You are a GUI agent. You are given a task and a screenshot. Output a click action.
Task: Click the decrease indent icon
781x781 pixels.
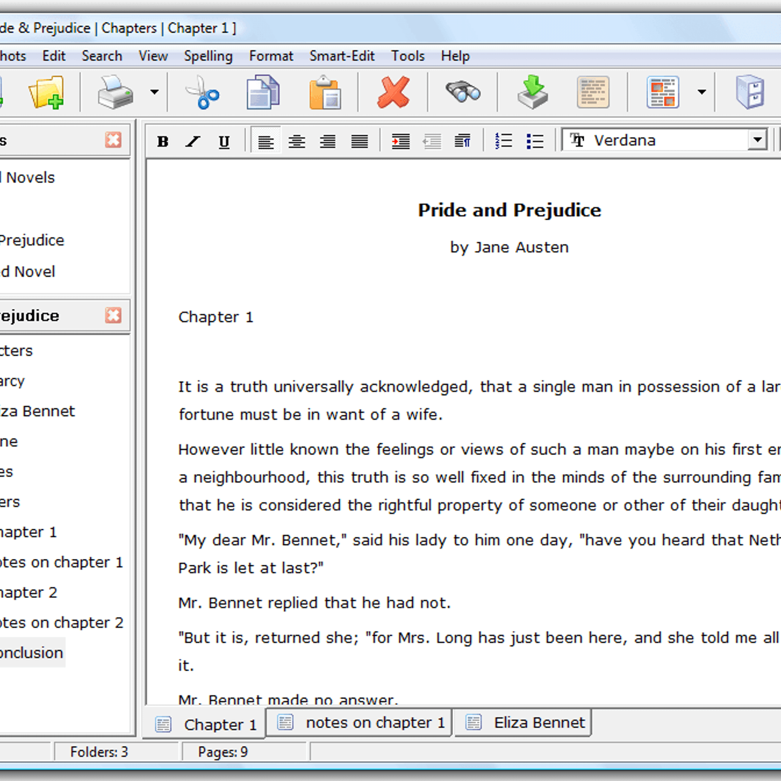(432, 142)
